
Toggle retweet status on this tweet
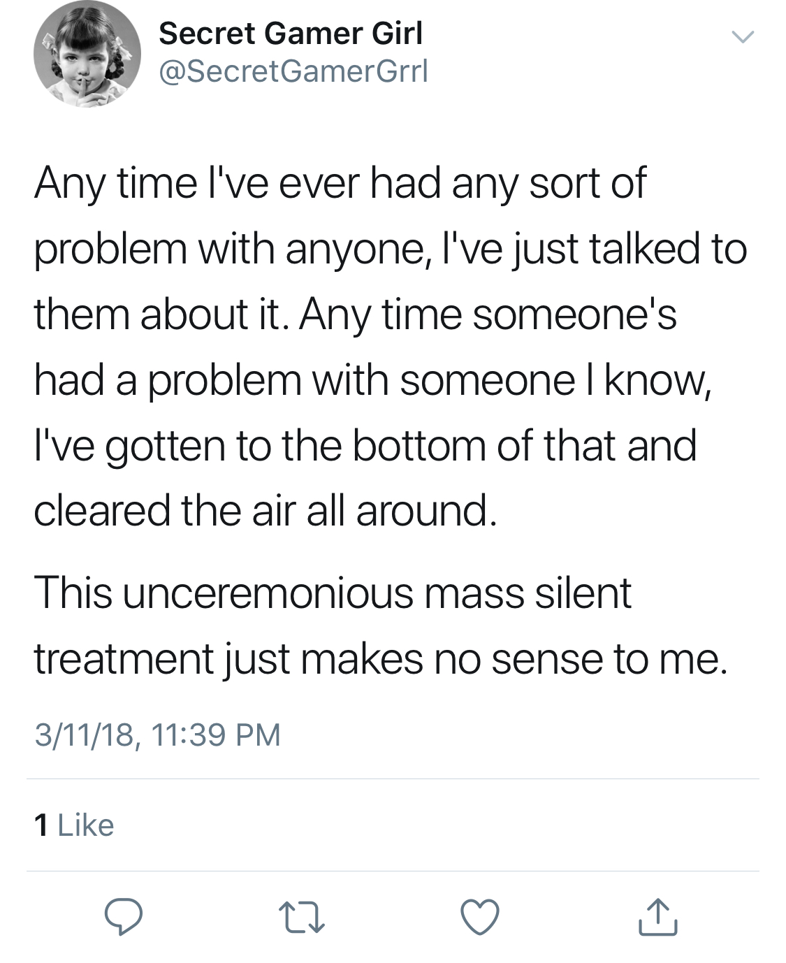[x=302, y=918]
